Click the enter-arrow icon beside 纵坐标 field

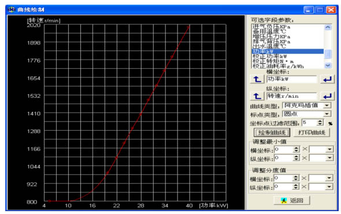pyautogui.click(x=327, y=96)
